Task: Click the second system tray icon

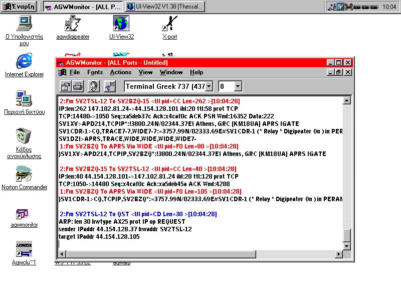Action: click(340, 7)
